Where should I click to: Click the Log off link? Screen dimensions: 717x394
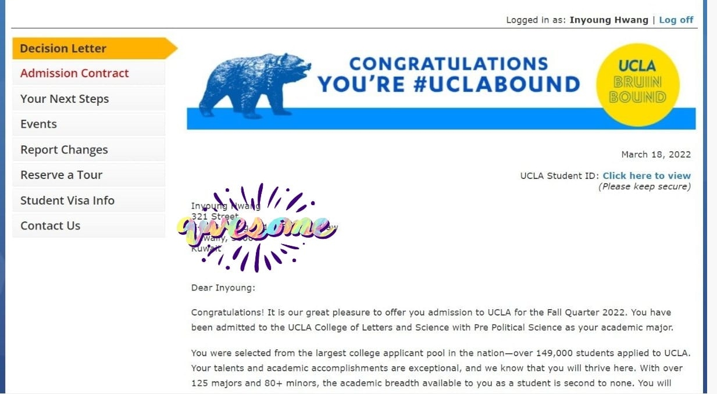click(x=676, y=20)
